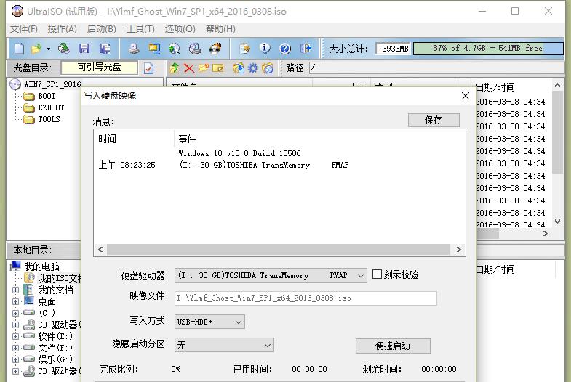The width and height of the screenshot is (571, 382).
Task: Open the 帮助(H) menu
Action: pyautogui.click(x=220, y=29)
